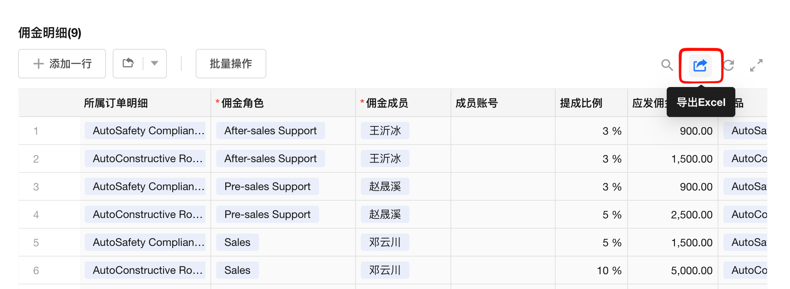790x289 pixels.
Task: Click the search magnifier icon
Action: pyautogui.click(x=667, y=65)
